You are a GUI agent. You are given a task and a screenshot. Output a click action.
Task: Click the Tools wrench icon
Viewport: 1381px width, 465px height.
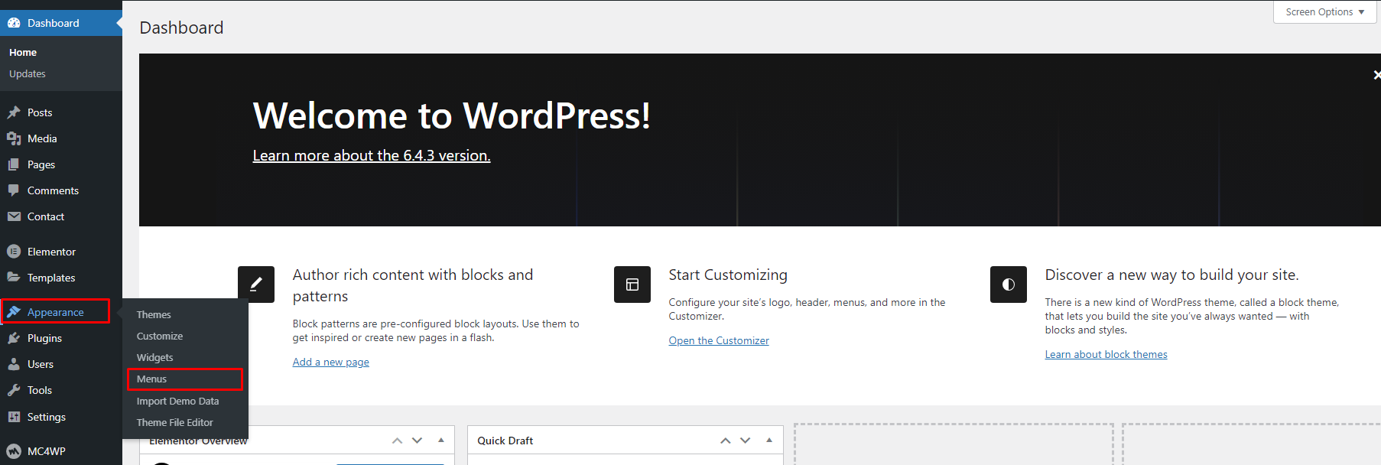14,390
